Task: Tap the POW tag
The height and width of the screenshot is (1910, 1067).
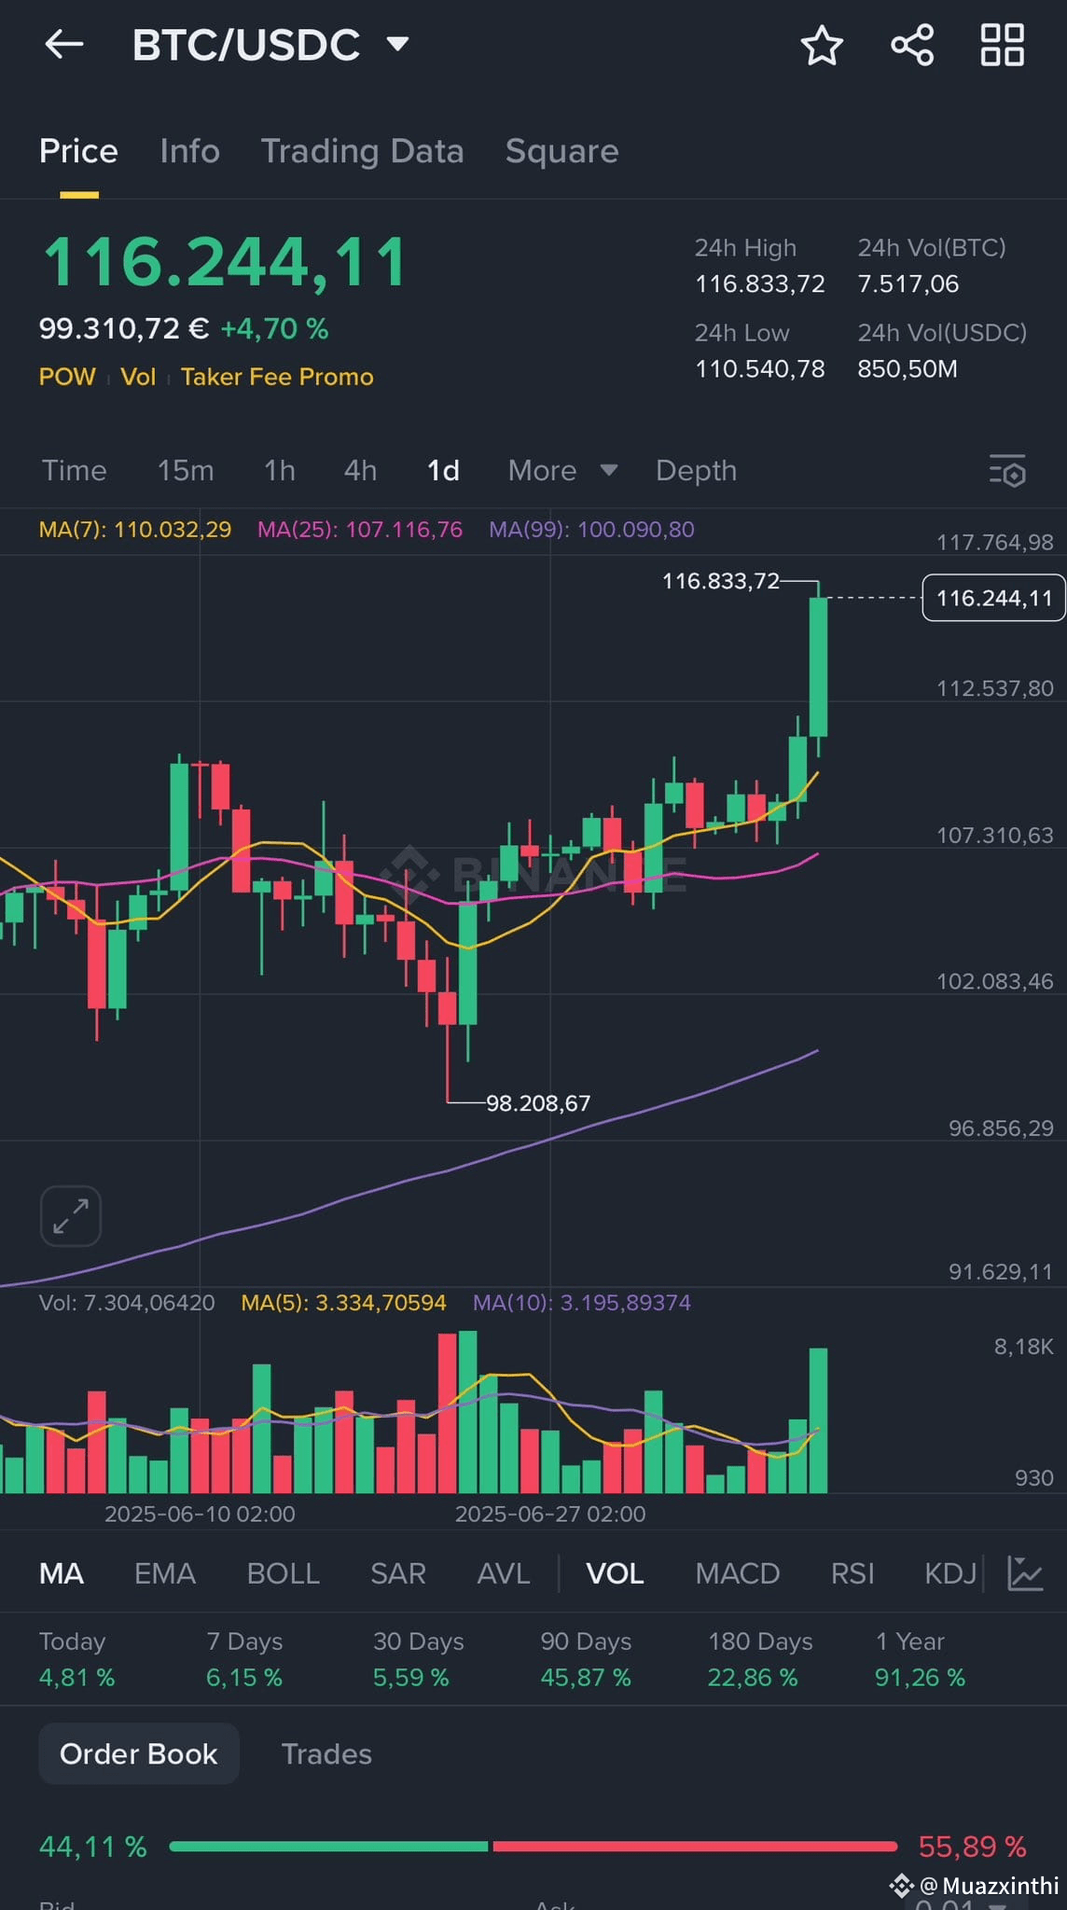Action: 67,377
